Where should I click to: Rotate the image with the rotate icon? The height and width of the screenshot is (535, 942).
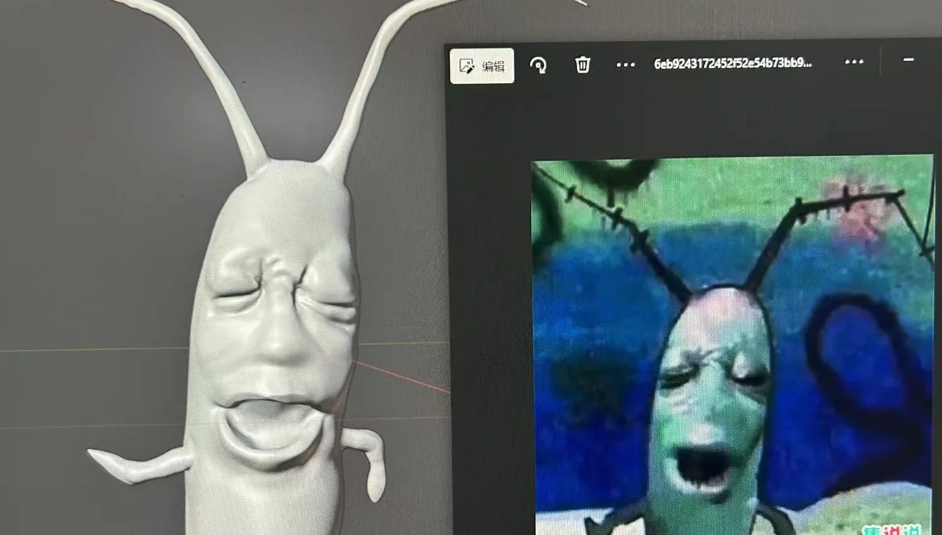pos(538,65)
